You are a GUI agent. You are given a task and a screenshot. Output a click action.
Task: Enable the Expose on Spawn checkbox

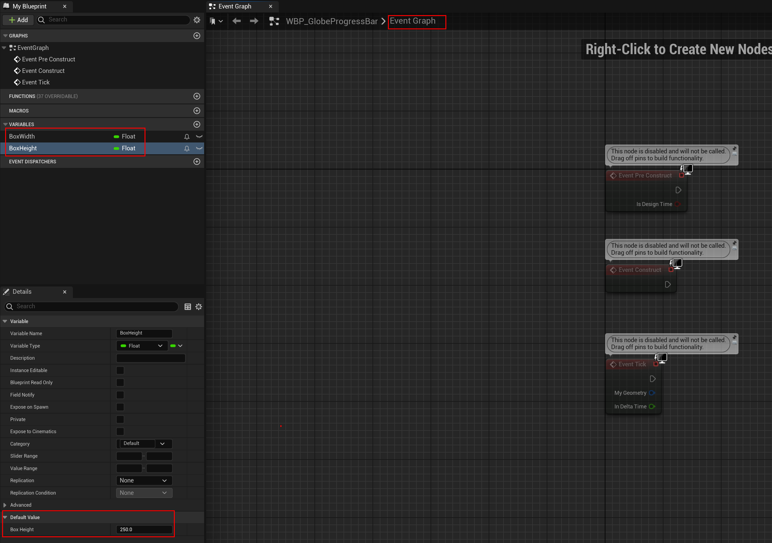pyautogui.click(x=120, y=407)
